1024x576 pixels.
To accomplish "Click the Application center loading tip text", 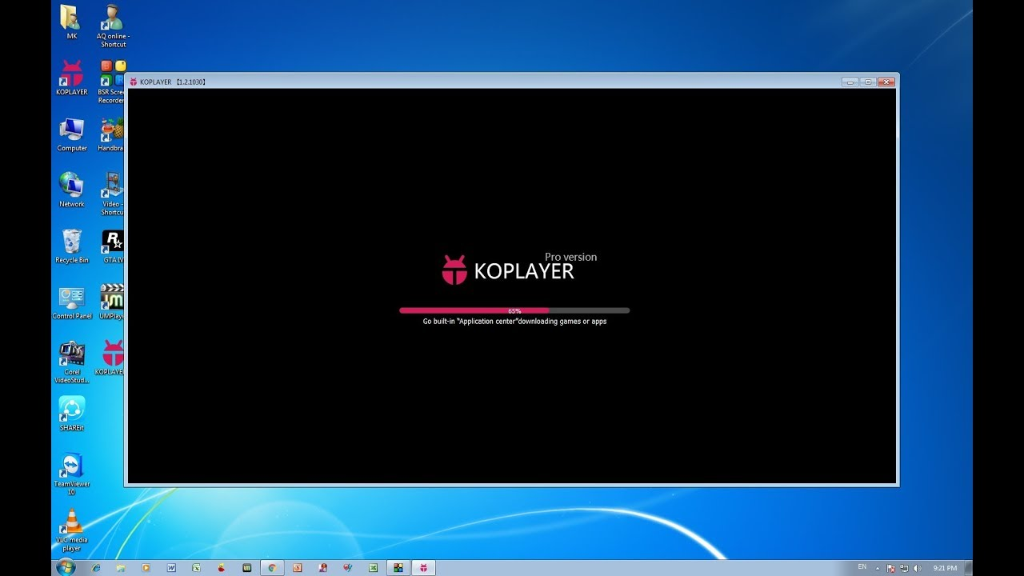I will point(514,322).
